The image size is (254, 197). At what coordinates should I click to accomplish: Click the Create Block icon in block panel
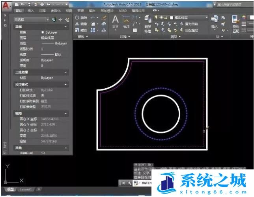coord(223,18)
